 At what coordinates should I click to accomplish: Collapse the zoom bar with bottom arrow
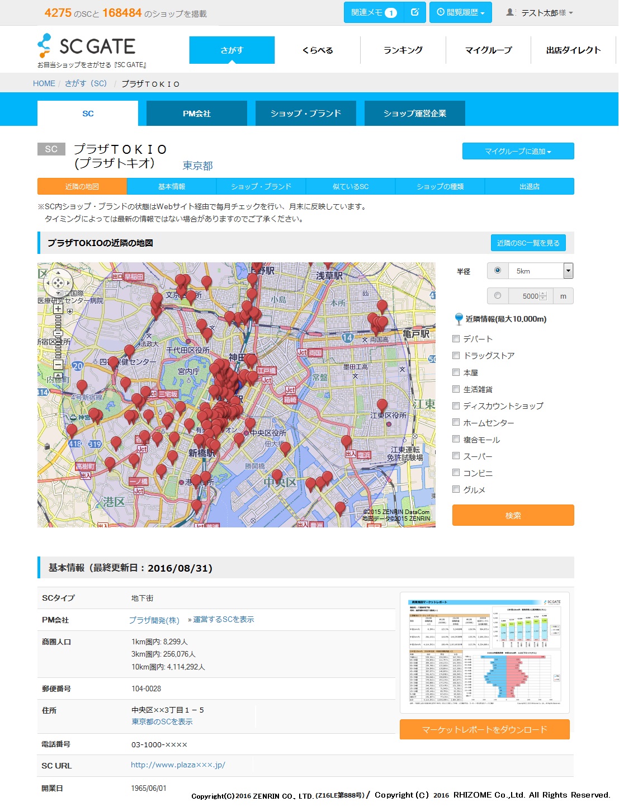pyautogui.click(x=58, y=375)
